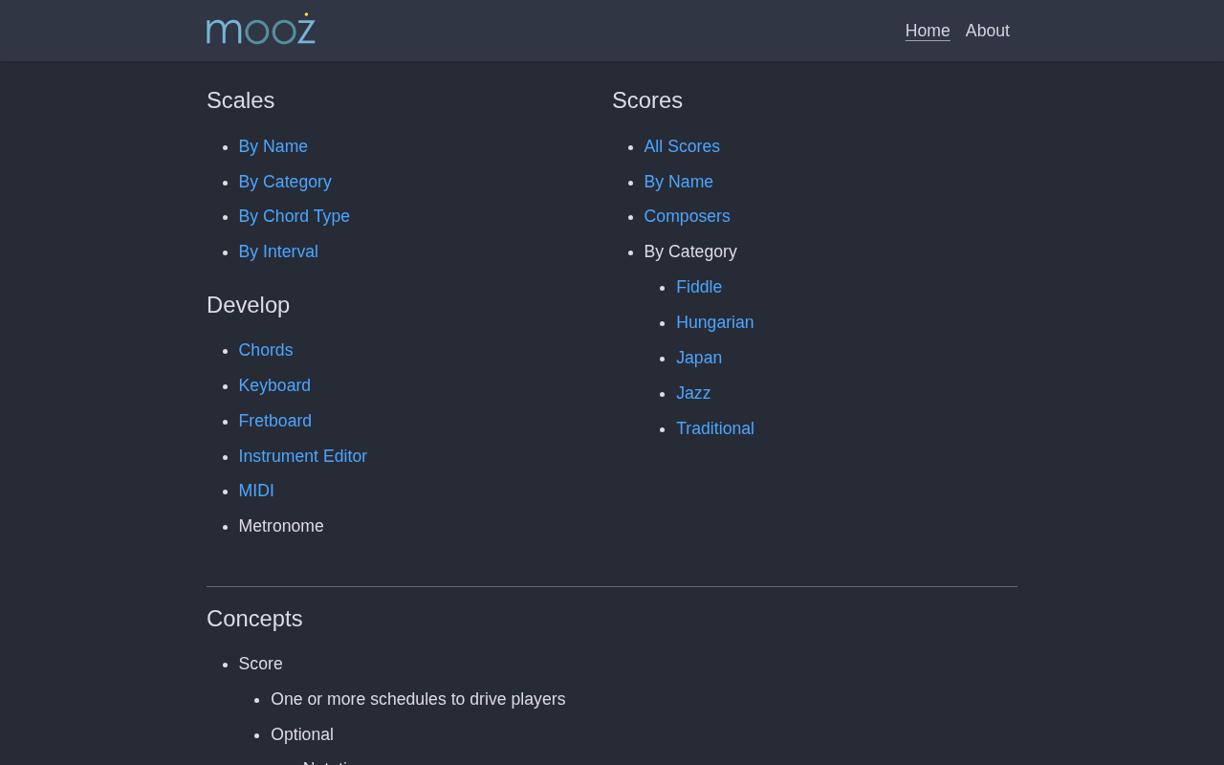1224x765 pixels.
Task: Open the Fretboard tool
Action: (x=275, y=421)
